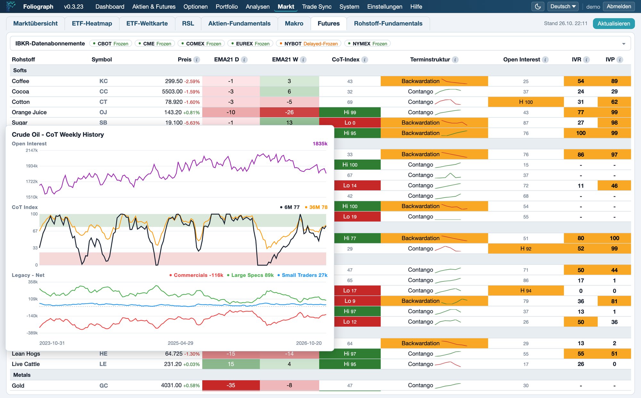
Task: Click the Foliograph logo icon
Action: 11,6
